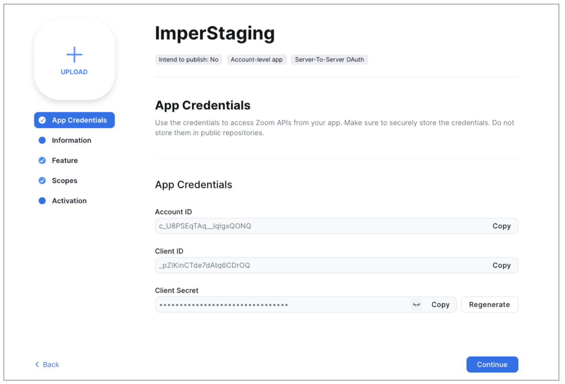Screen dimensions: 565x384
Task: Toggle Client Secret visibility eye icon
Action: tap(416, 305)
